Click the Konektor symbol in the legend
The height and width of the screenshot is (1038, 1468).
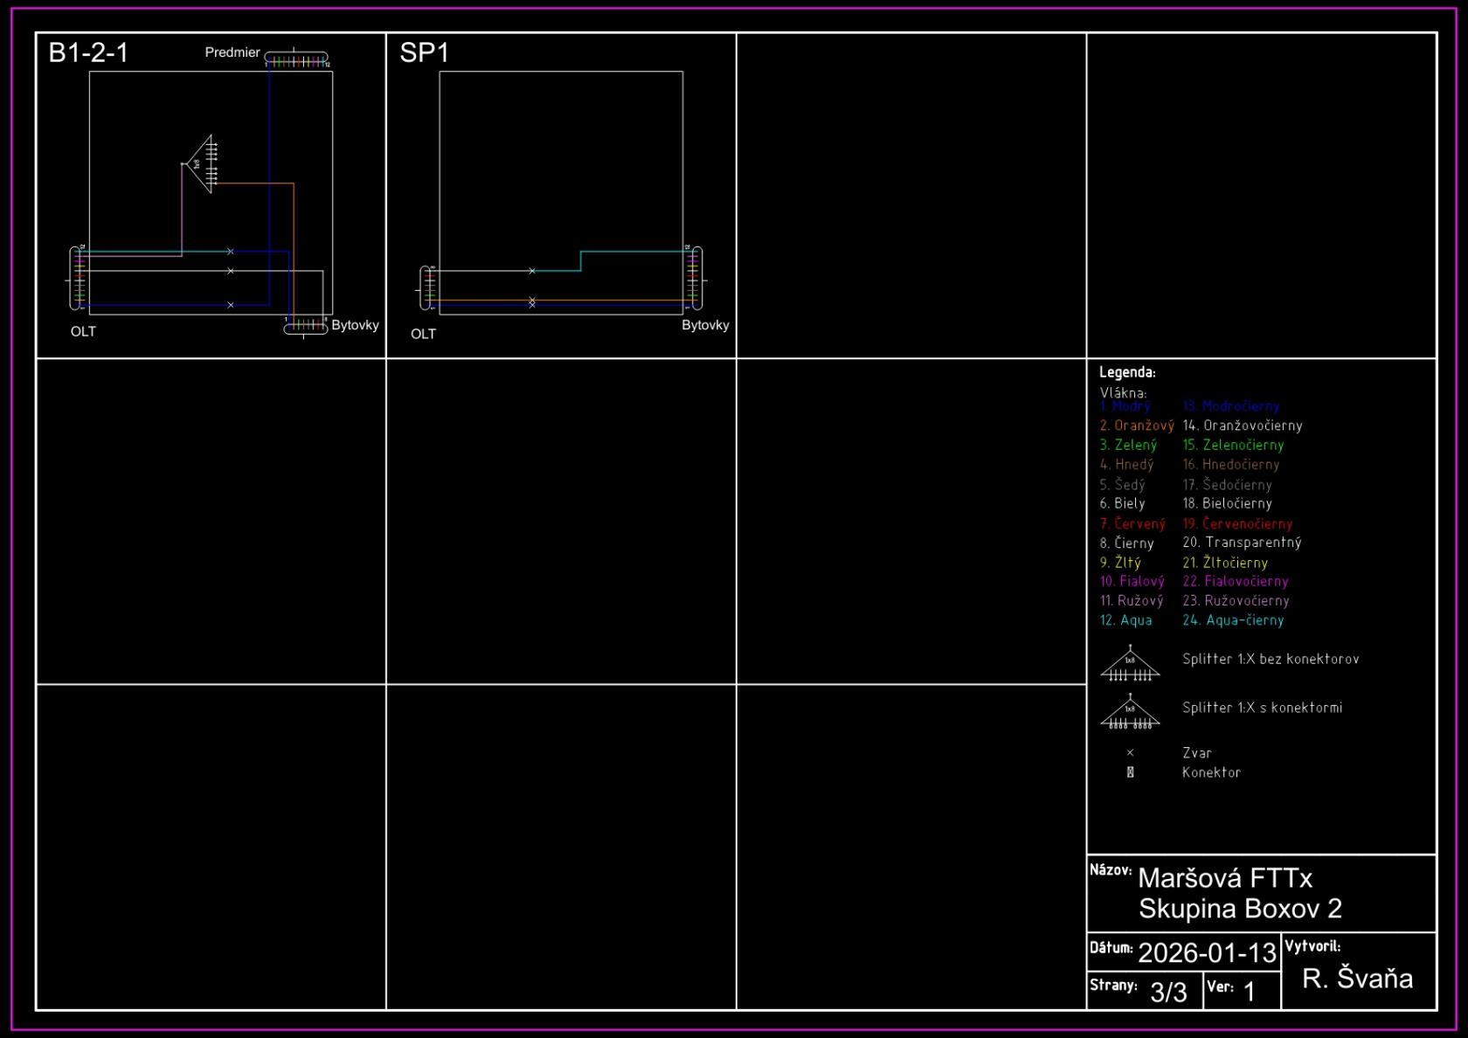click(x=1130, y=772)
